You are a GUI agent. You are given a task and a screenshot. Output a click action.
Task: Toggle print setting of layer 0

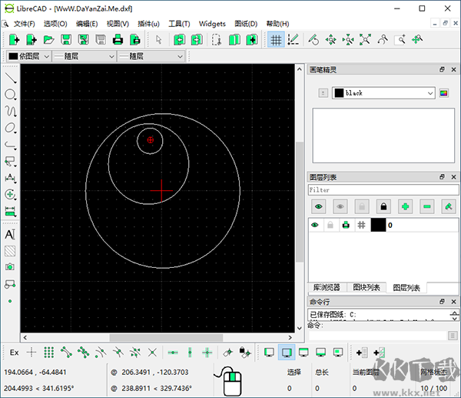click(x=346, y=225)
